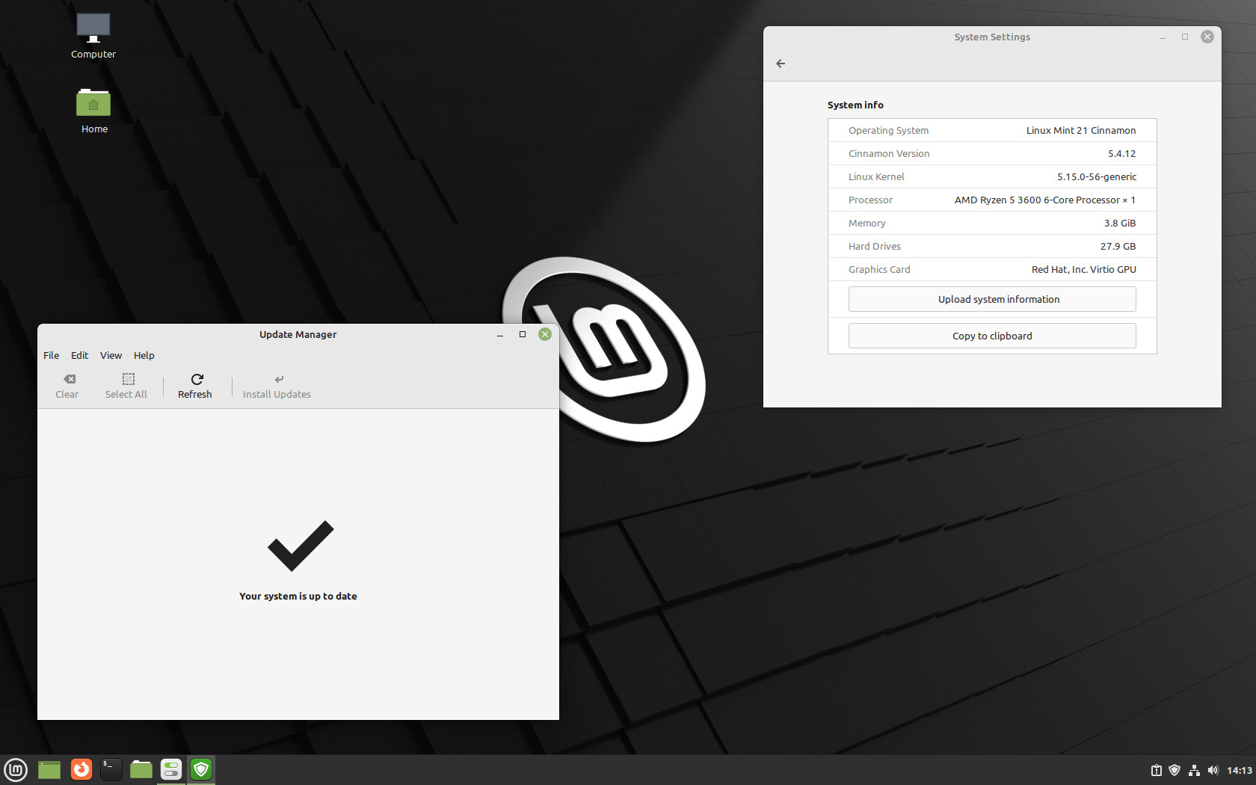Image resolution: width=1256 pixels, height=785 pixels.
Task: Click the 'Graphics Card' label
Action: click(879, 269)
